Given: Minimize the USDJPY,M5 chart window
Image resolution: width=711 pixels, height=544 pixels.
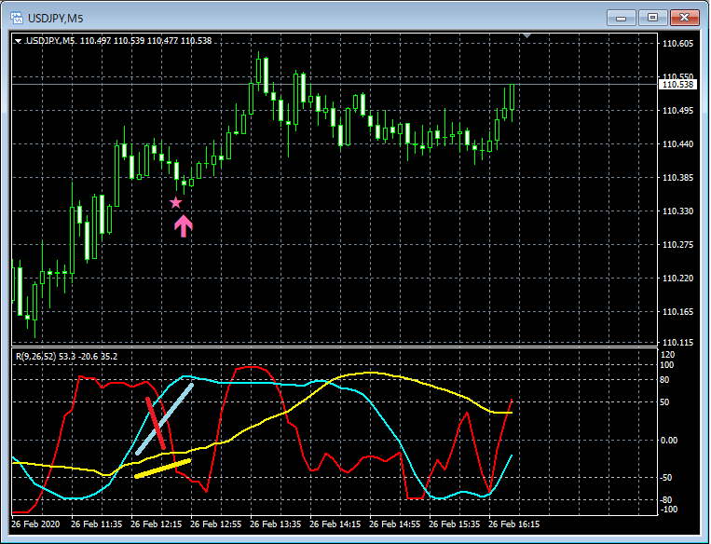Looking at the screenshot, I should pyautogui.click(x=622, y=18).
